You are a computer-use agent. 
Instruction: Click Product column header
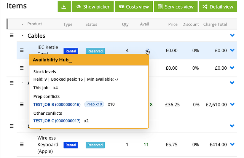tap(35, 24)
